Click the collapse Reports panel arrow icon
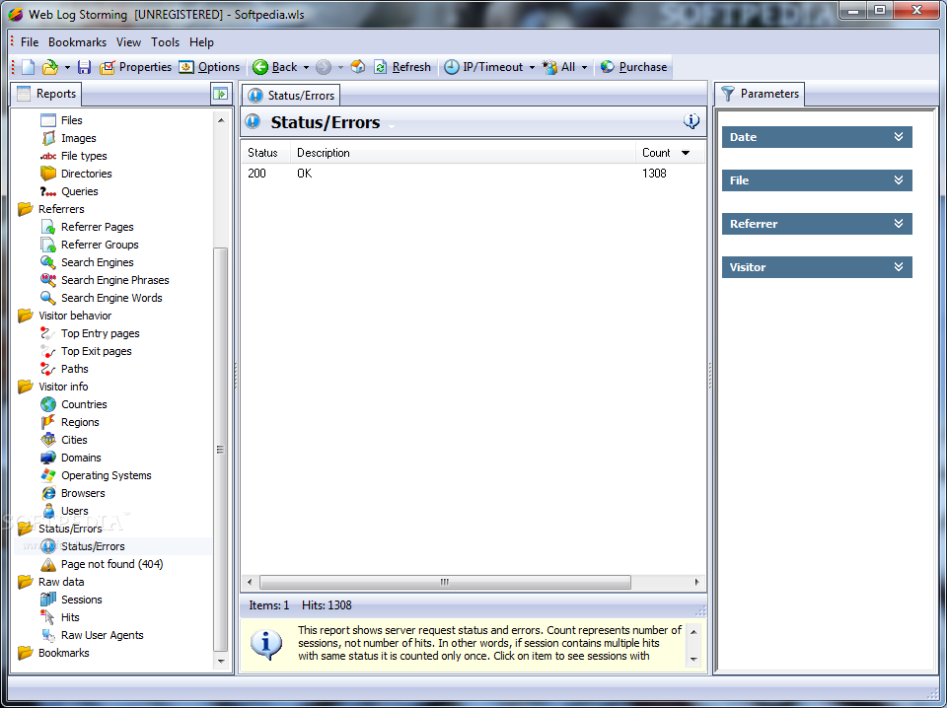Screen dimensions: 947x708 click(220, 94)
